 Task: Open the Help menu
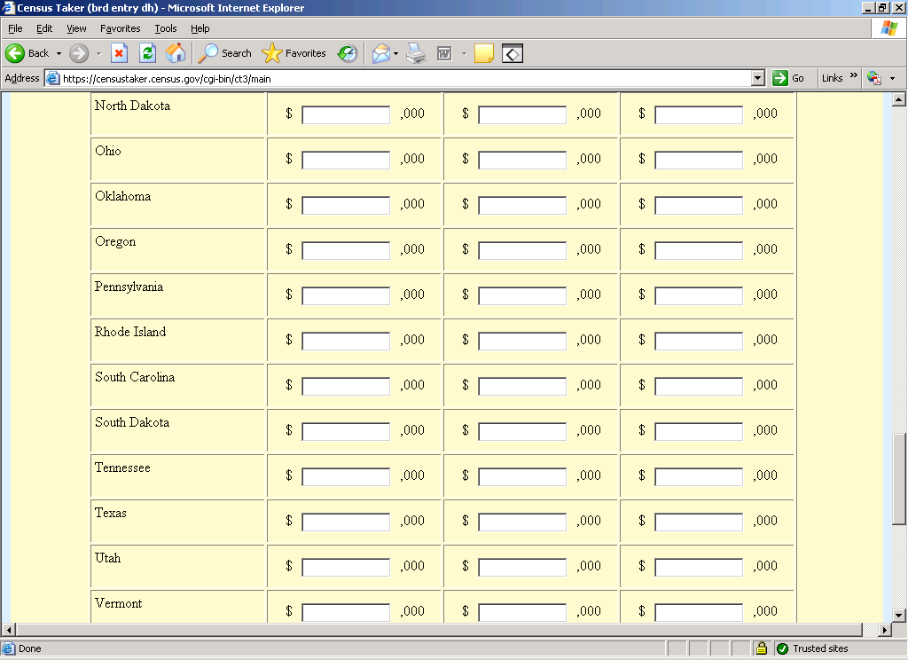pyautogui.click(x=200, y=28)
